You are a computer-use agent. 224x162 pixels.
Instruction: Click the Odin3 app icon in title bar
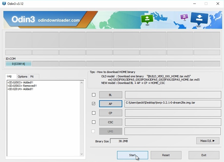[x=4, y=4]
